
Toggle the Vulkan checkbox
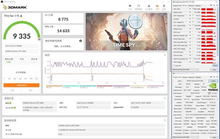pyautogui.click(x=183, y=133)
